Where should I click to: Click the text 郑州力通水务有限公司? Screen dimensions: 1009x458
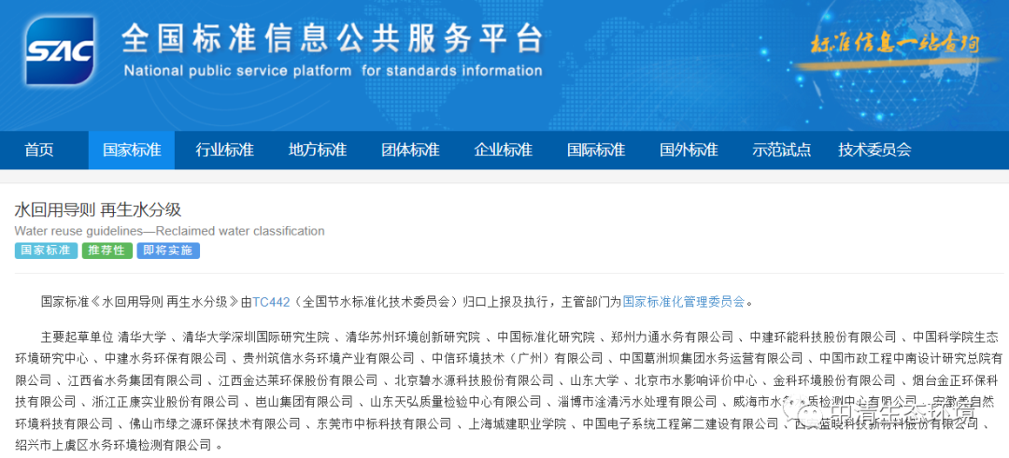(x=673, y=336)
